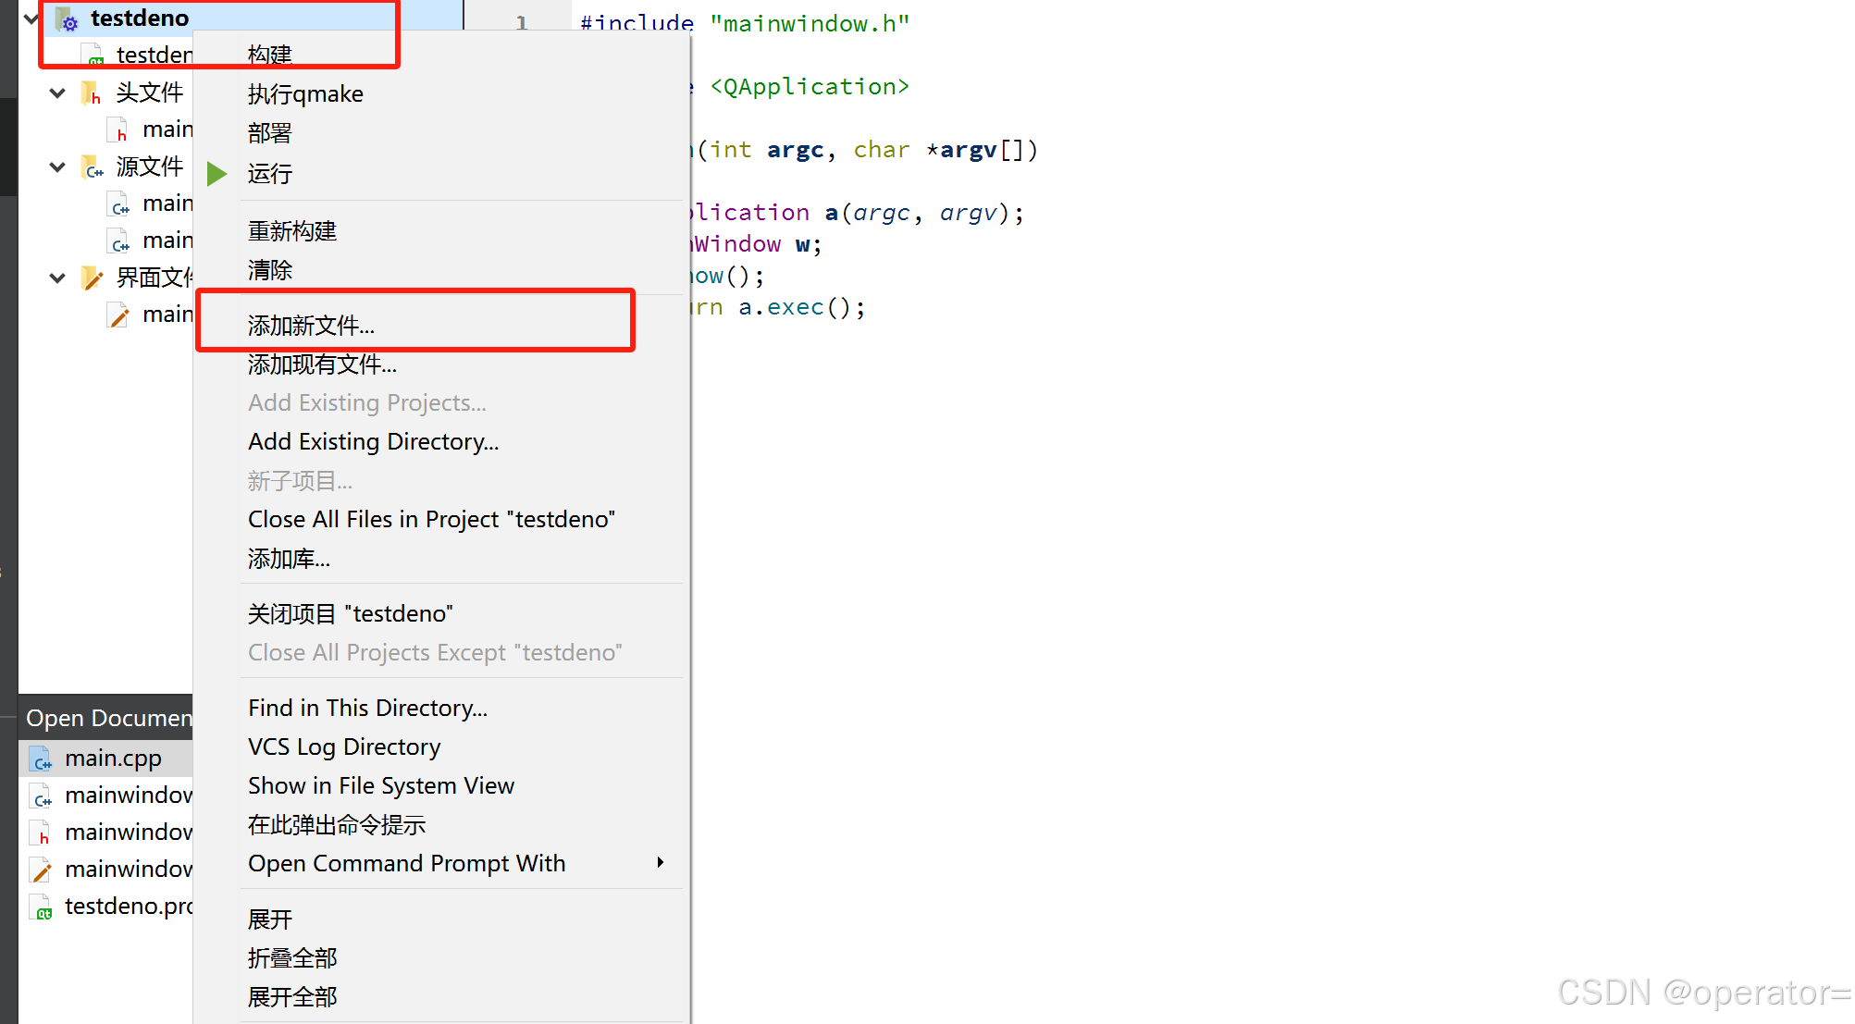The image size is (1855, 1024).
Task: Select 关闭项目 "testdeno" entry
Action: [350, 614]
